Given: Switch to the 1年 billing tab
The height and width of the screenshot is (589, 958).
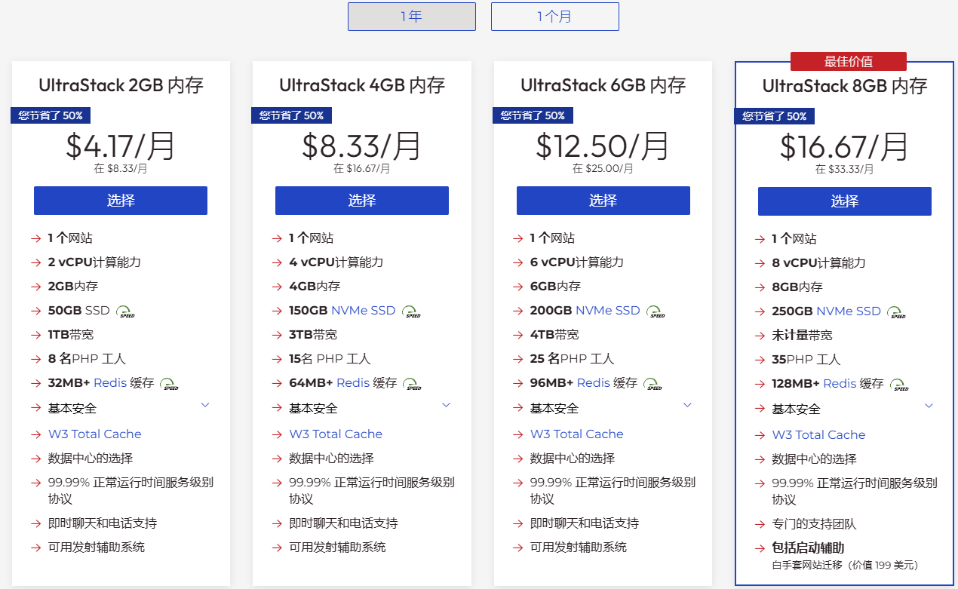Looking at the screenshot, I should tap(411, 16).
